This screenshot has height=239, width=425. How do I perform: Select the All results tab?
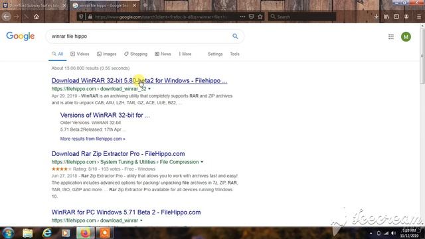click(x=58, y=54)
